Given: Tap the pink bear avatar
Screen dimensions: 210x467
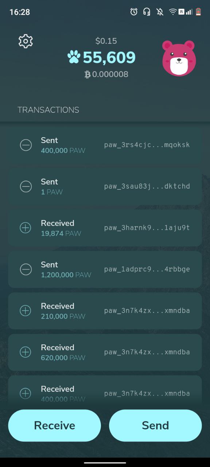Looking at the screenshot, I should (x=179, y=58).
